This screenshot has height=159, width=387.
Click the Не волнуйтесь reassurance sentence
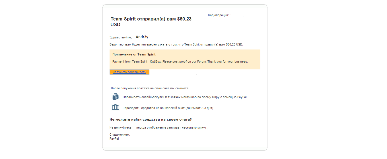[158, 128]
